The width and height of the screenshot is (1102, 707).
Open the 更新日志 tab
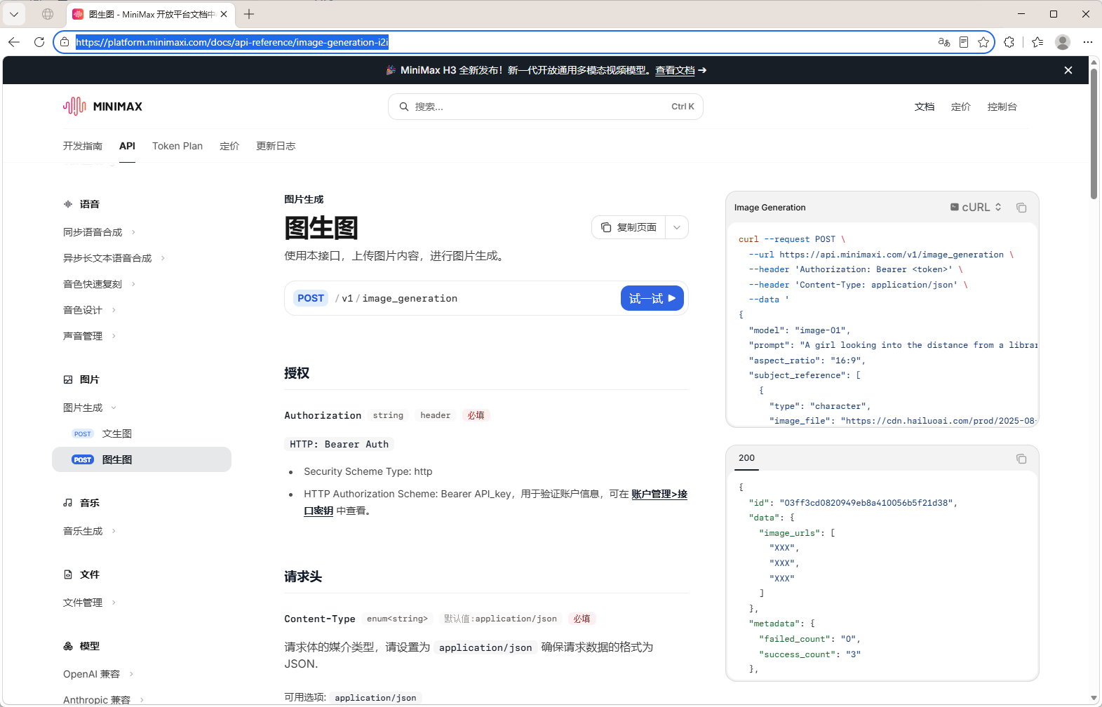276,146
